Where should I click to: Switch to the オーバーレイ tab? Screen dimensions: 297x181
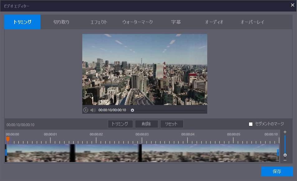pos(252,22)
